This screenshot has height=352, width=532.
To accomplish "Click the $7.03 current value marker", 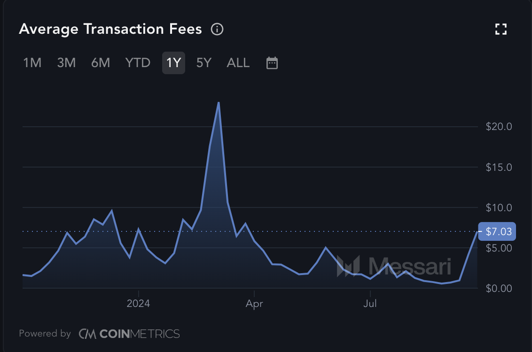I will 497,231.
